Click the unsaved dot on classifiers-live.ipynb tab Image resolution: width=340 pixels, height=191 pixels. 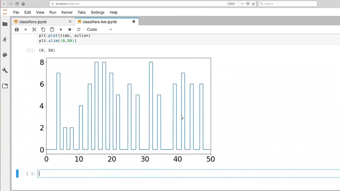point(134,21)
